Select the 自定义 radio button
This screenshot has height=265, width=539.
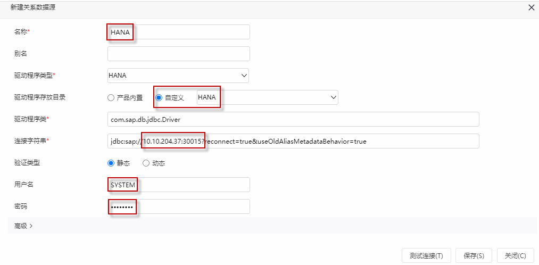[x=159, y=97]
